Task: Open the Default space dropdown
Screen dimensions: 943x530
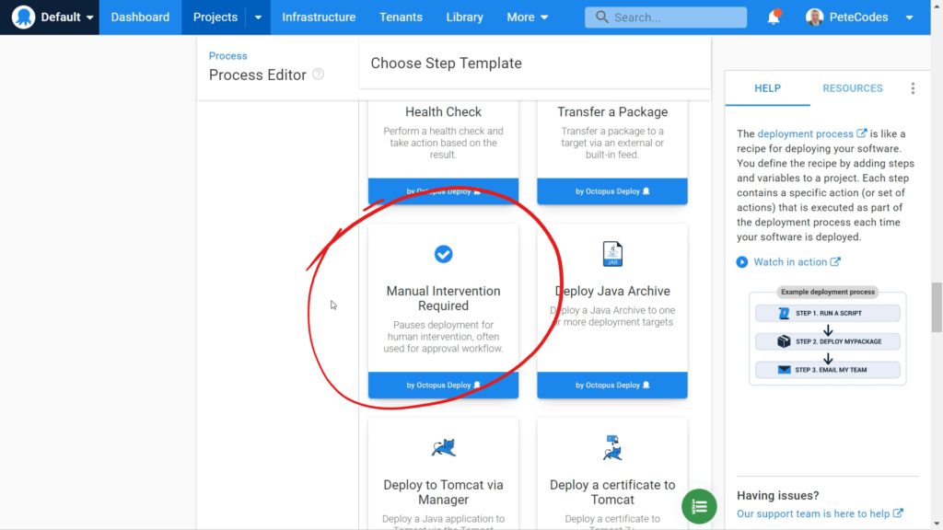Action: [66, 17]
